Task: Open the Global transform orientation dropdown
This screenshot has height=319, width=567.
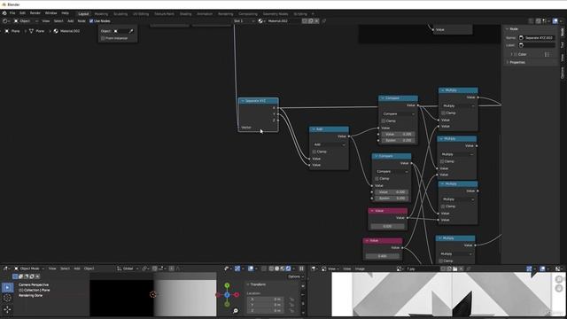Action: [128, 268]
